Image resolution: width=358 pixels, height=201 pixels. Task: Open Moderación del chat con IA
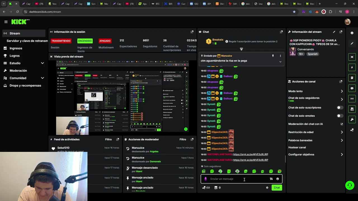click(315, 124)
